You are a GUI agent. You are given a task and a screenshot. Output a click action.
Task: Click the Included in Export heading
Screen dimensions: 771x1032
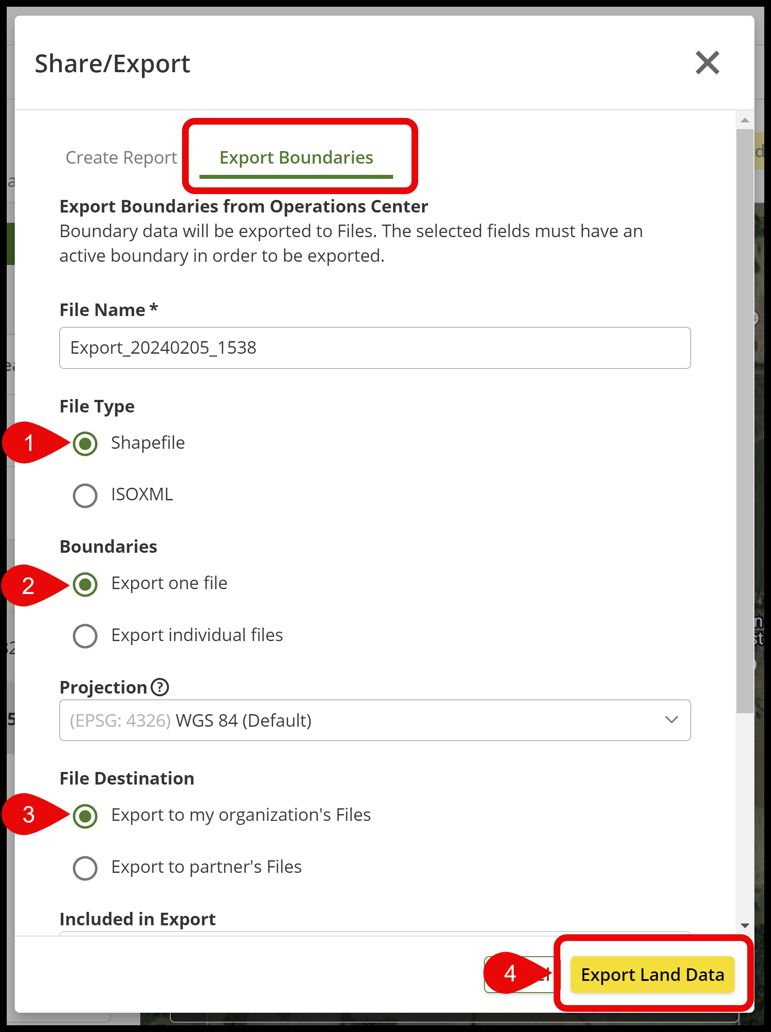tap(138, 919)
